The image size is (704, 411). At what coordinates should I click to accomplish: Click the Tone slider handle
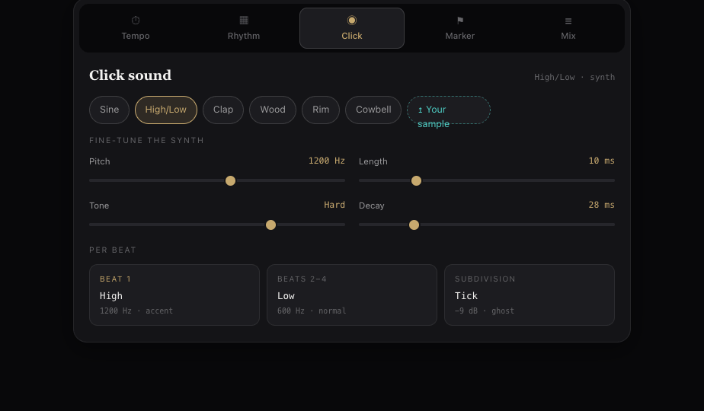tap(270, 225)
